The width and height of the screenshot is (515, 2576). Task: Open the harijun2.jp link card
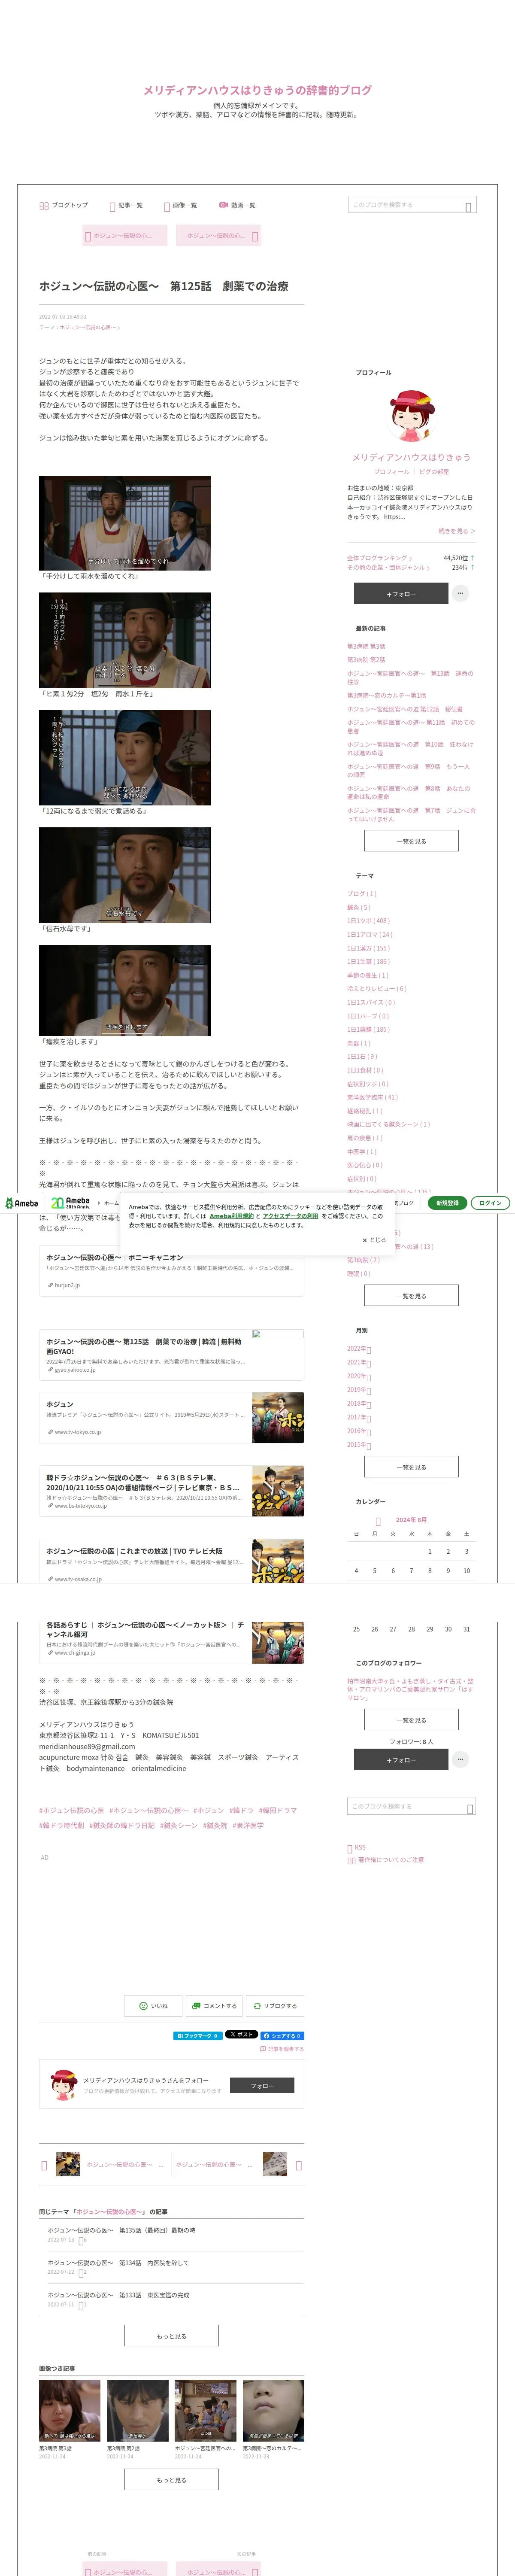point(171,1271)
